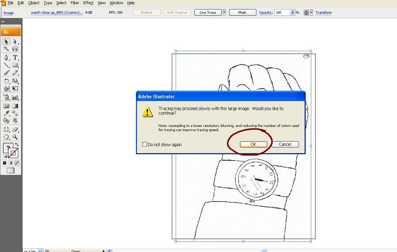The height and width of the screenshot is (252, 397).
Task: Click the Image link in control bar
Action: tap(9, 13)
